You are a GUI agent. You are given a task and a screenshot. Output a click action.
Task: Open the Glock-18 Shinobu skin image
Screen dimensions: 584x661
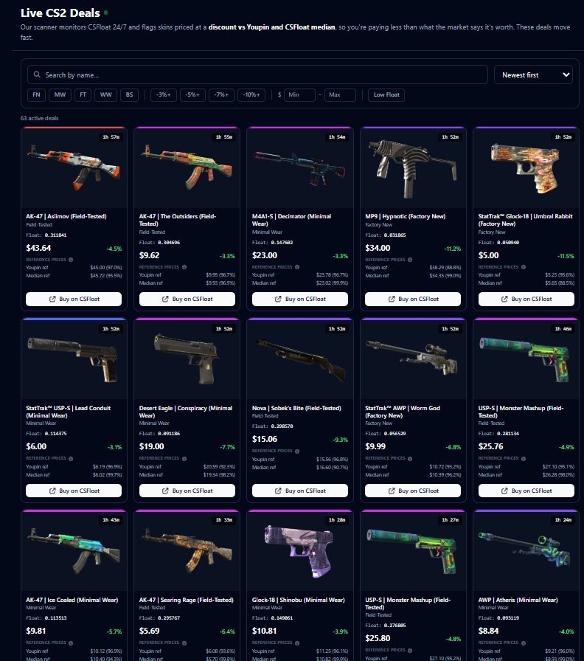tap(300, 551)
